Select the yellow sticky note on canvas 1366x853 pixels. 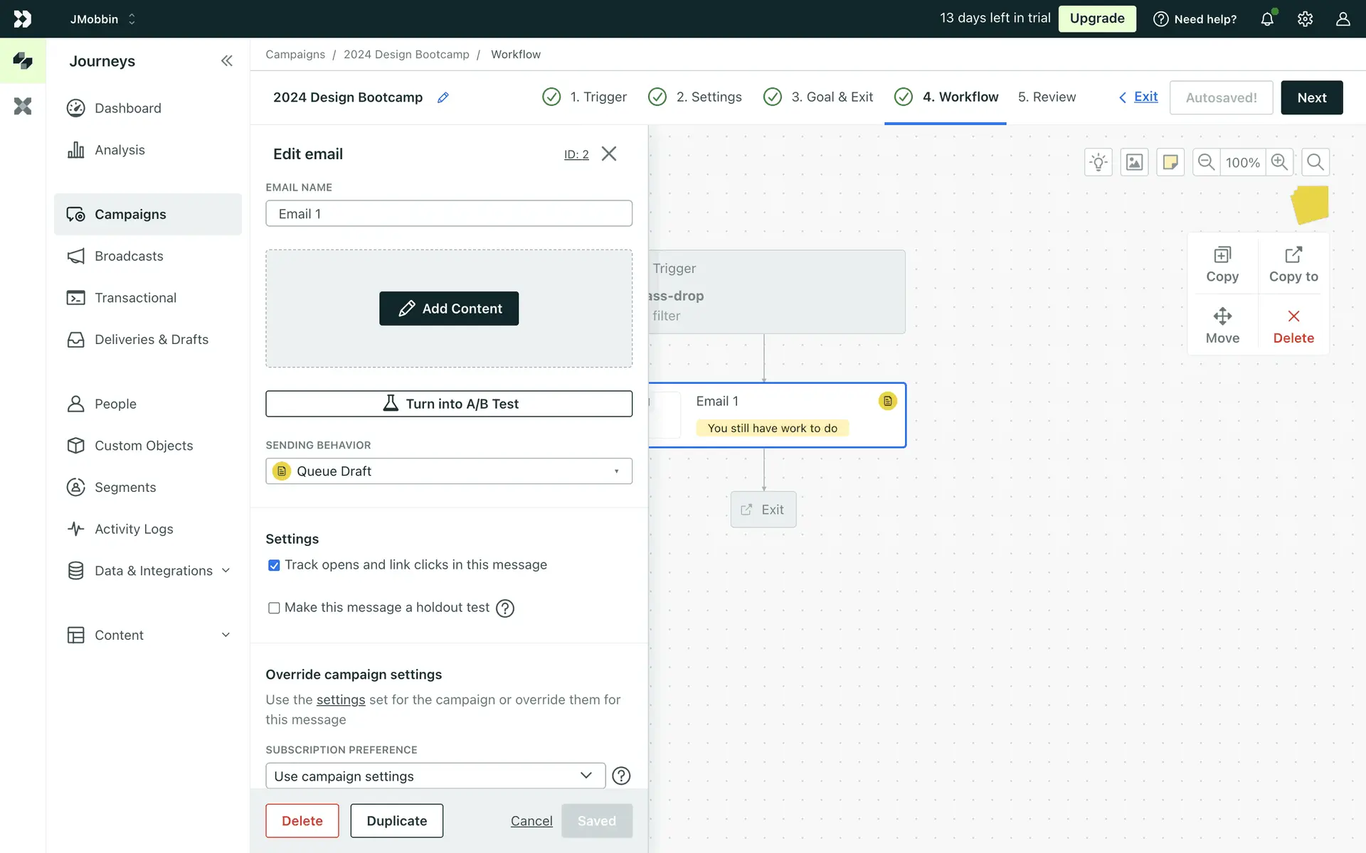[1311, 205]
